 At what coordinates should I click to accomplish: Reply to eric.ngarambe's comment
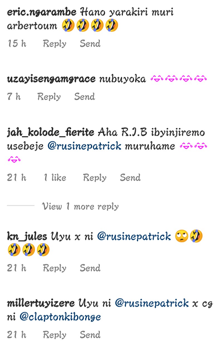pos(55,44)
